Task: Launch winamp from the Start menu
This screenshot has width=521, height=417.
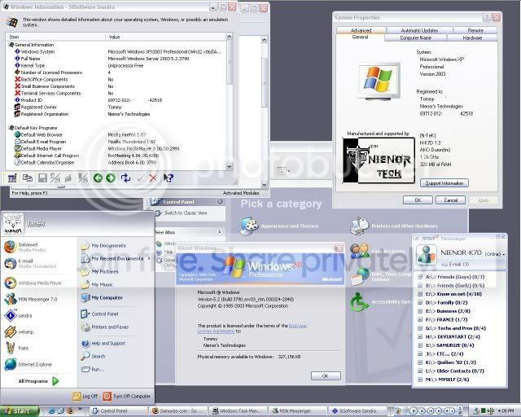Action: (x=19, y=331)
